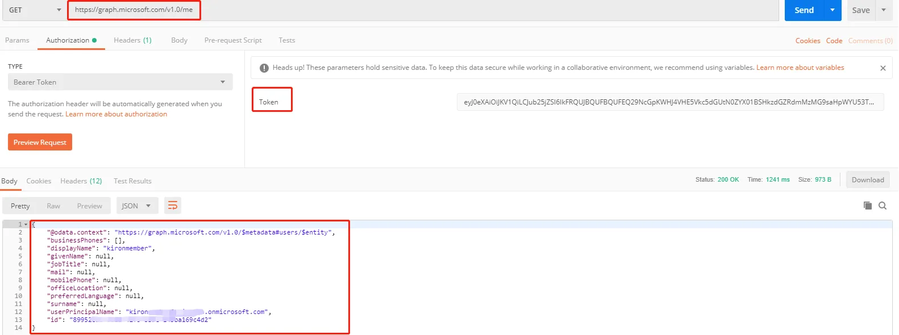Click the 1241 ms time value
The image size is (899, 335).
point(778,179)
